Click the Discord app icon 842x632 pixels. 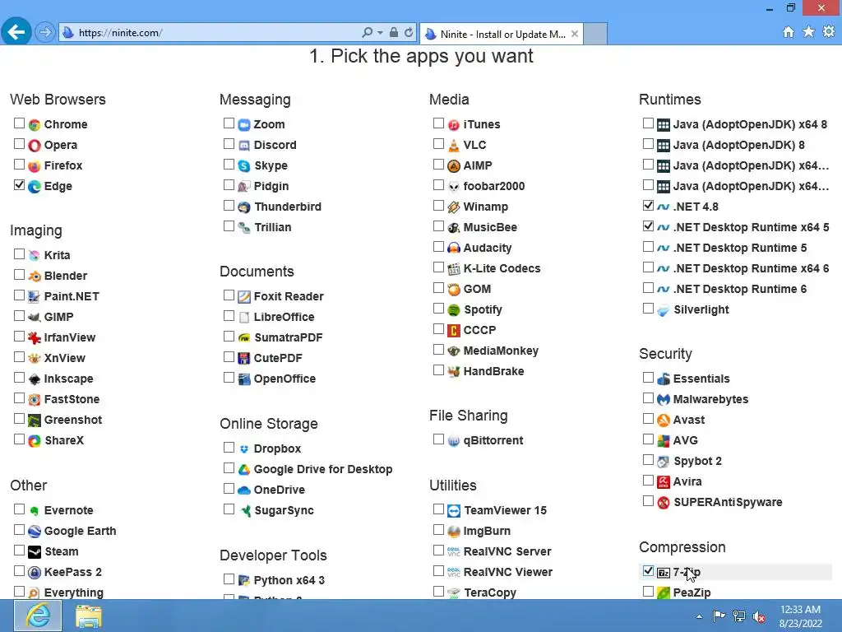[x=243, y=145]
